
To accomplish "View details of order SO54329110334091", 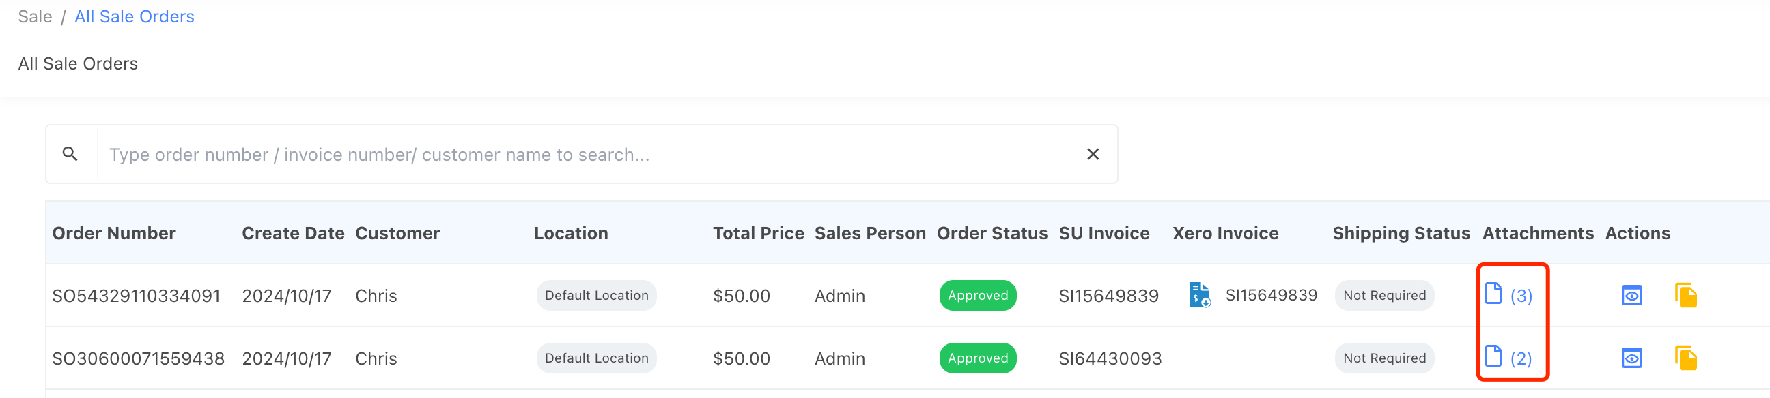I will tap(1631, 296).
